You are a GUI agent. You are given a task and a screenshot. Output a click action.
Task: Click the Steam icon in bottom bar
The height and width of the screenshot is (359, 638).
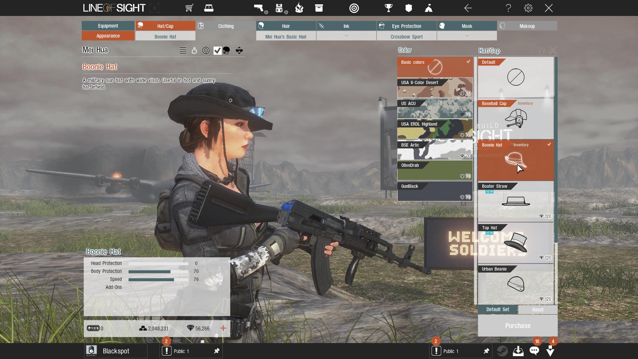(502, 351)
